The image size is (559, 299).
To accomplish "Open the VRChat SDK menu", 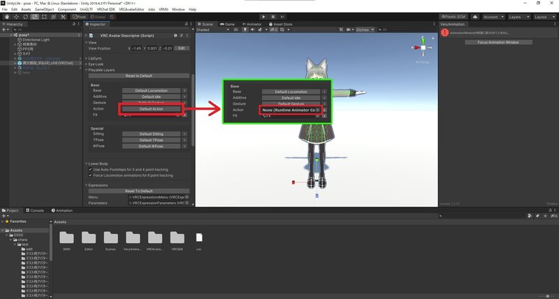I will 106,9.
